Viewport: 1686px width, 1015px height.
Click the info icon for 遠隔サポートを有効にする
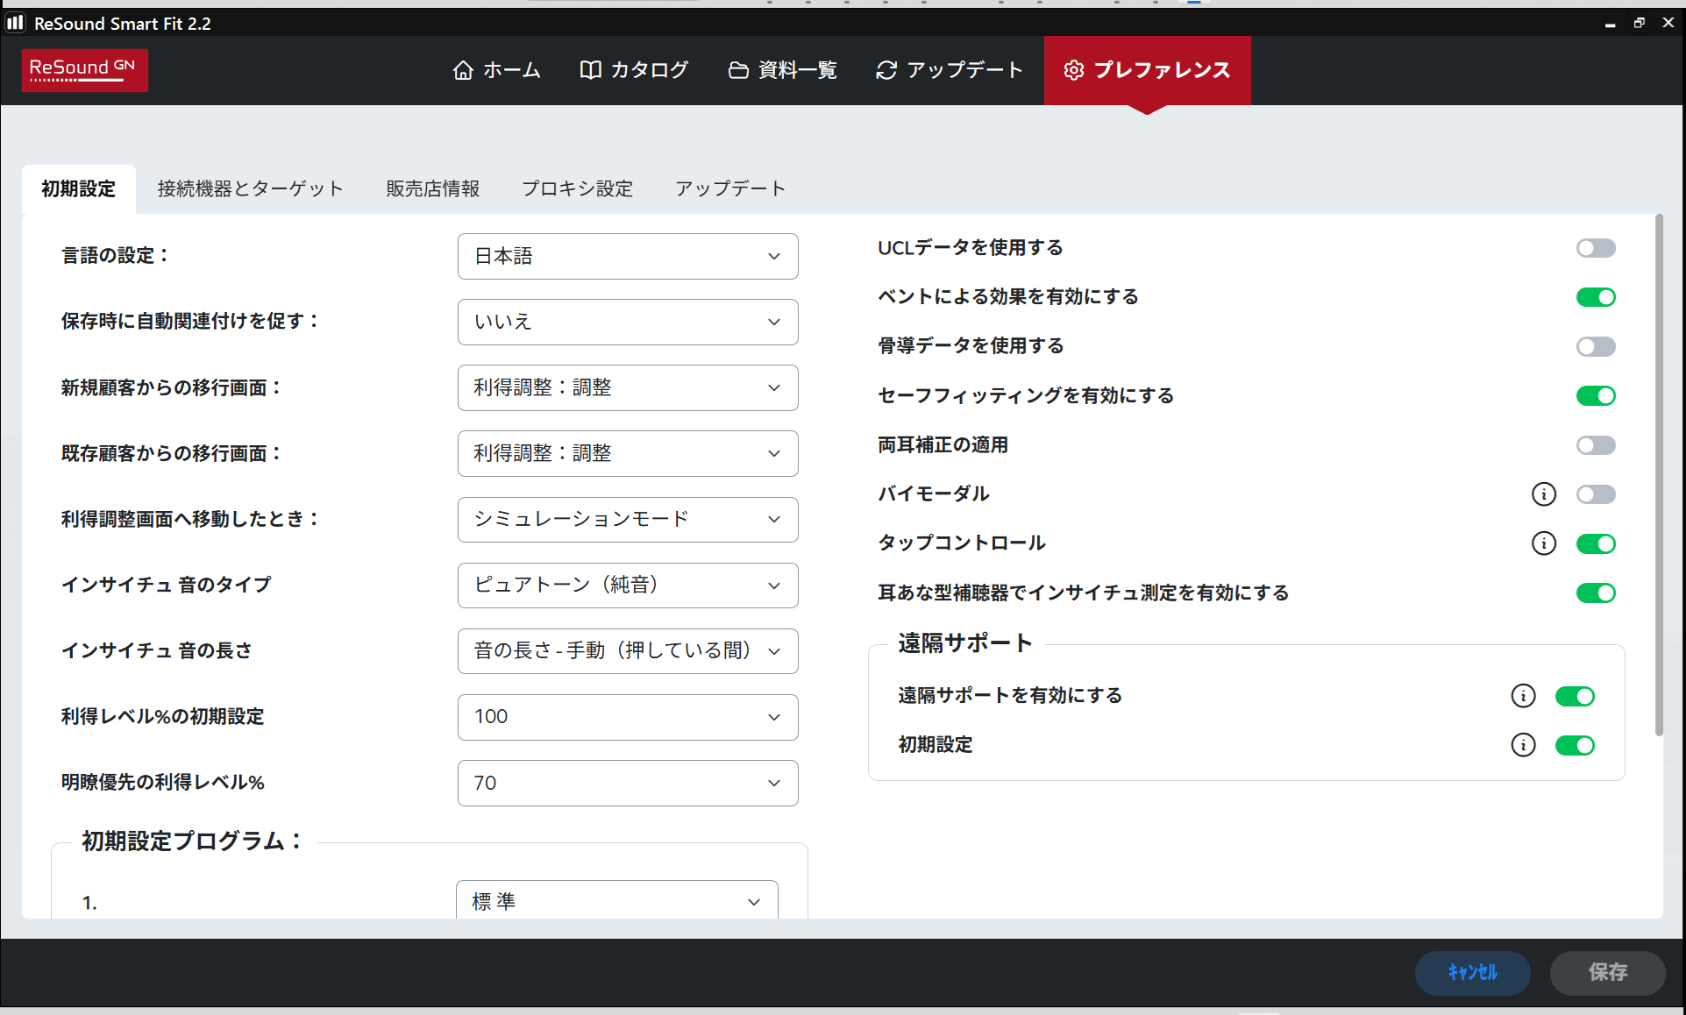(1523, 696)
